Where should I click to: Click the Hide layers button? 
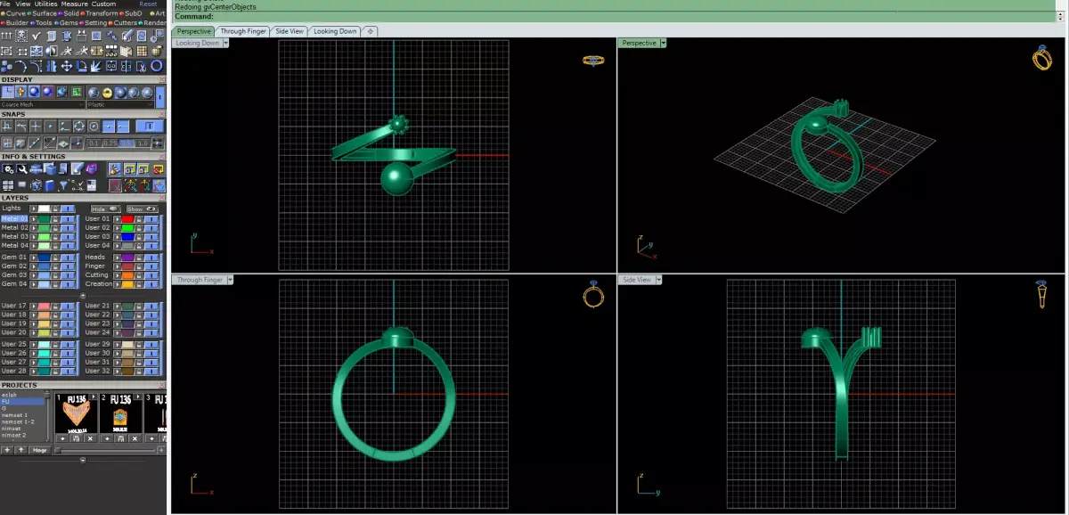tap(105, 208)
